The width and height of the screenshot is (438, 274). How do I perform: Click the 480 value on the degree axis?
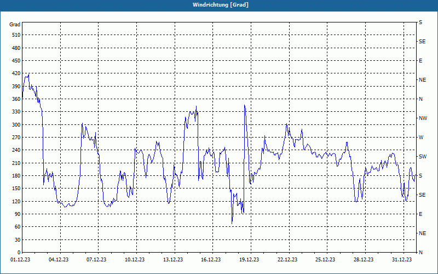16,48
